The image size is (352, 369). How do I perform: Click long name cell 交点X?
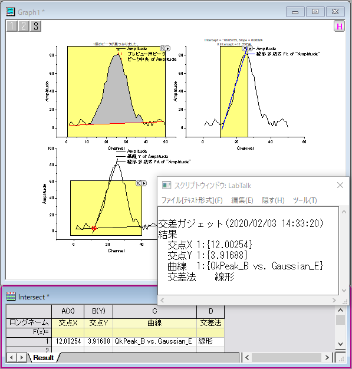tap(68, 323)
